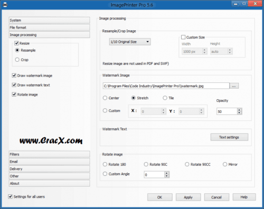This screenshot has height=209, width=264.
Task: Click the Height field spinner arrows
Action: pyautogui.click(x=230, y=51)
